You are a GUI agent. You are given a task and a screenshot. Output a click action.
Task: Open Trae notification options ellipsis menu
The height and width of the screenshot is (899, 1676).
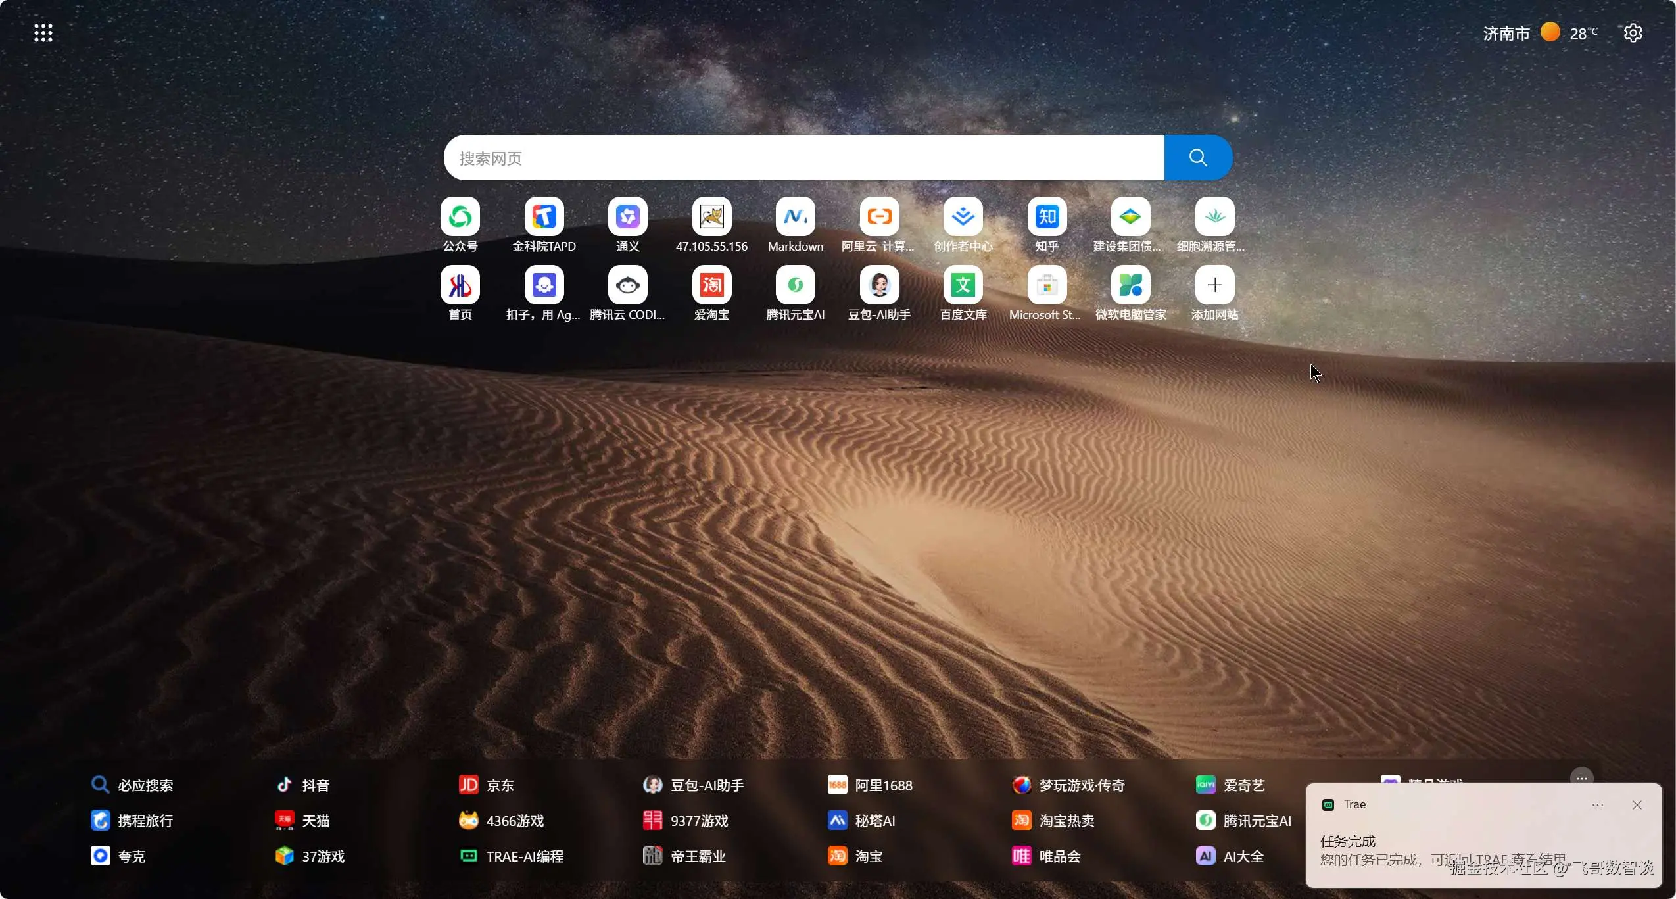coord(1597,805)
